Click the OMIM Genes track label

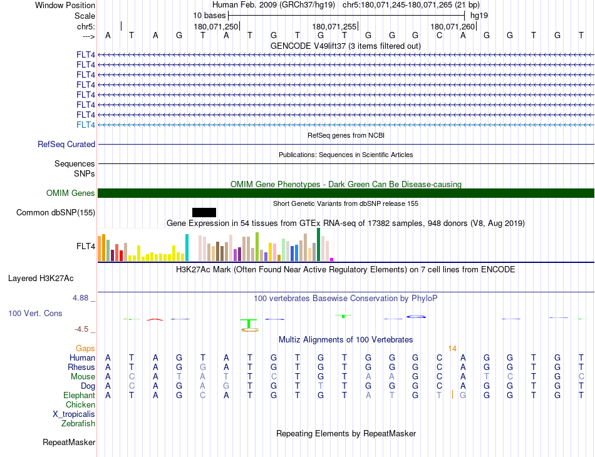click(71, 193)
